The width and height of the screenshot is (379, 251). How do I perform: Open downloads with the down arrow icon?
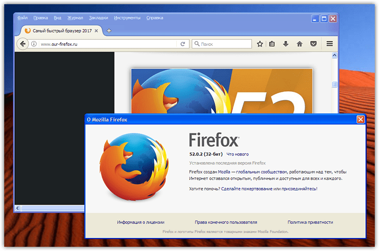(286, 44)
